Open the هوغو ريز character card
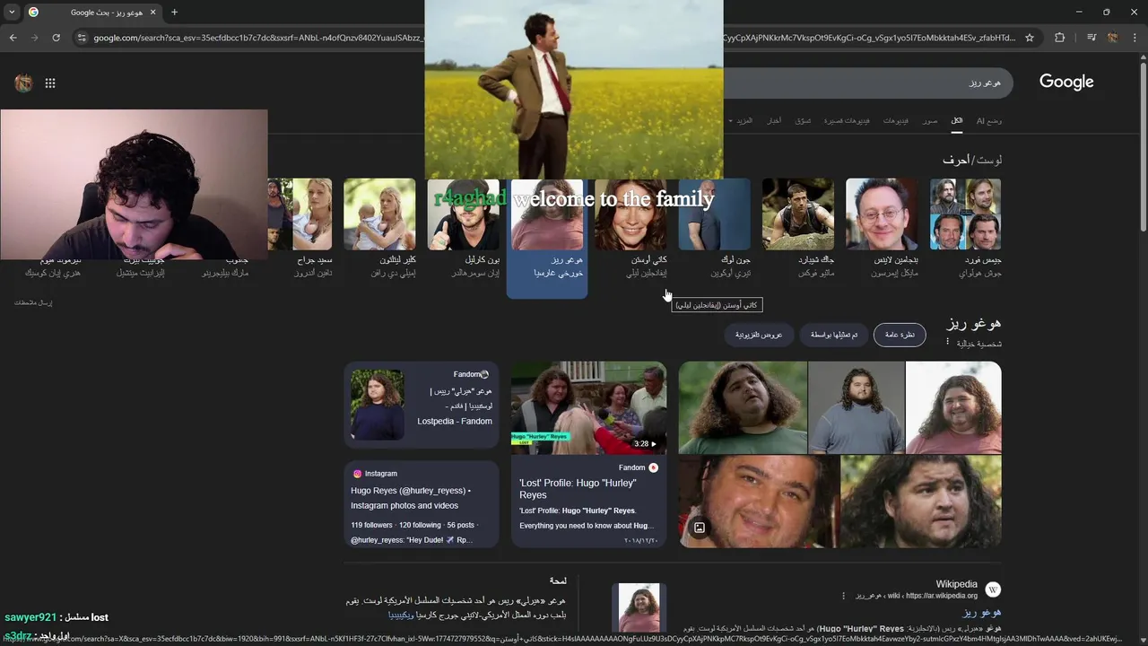Image resolution: width=1148 pixels, height=646 pixels. pyautogui.click(x=547, y=238)
